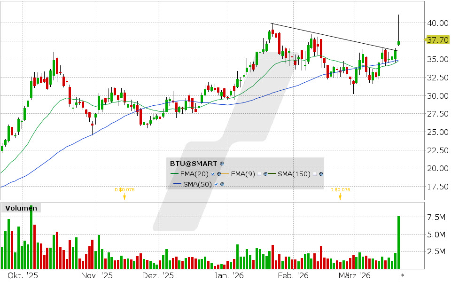Open the EMA(9) settings gear icon

pyautogui.click(x=264, y=174)
